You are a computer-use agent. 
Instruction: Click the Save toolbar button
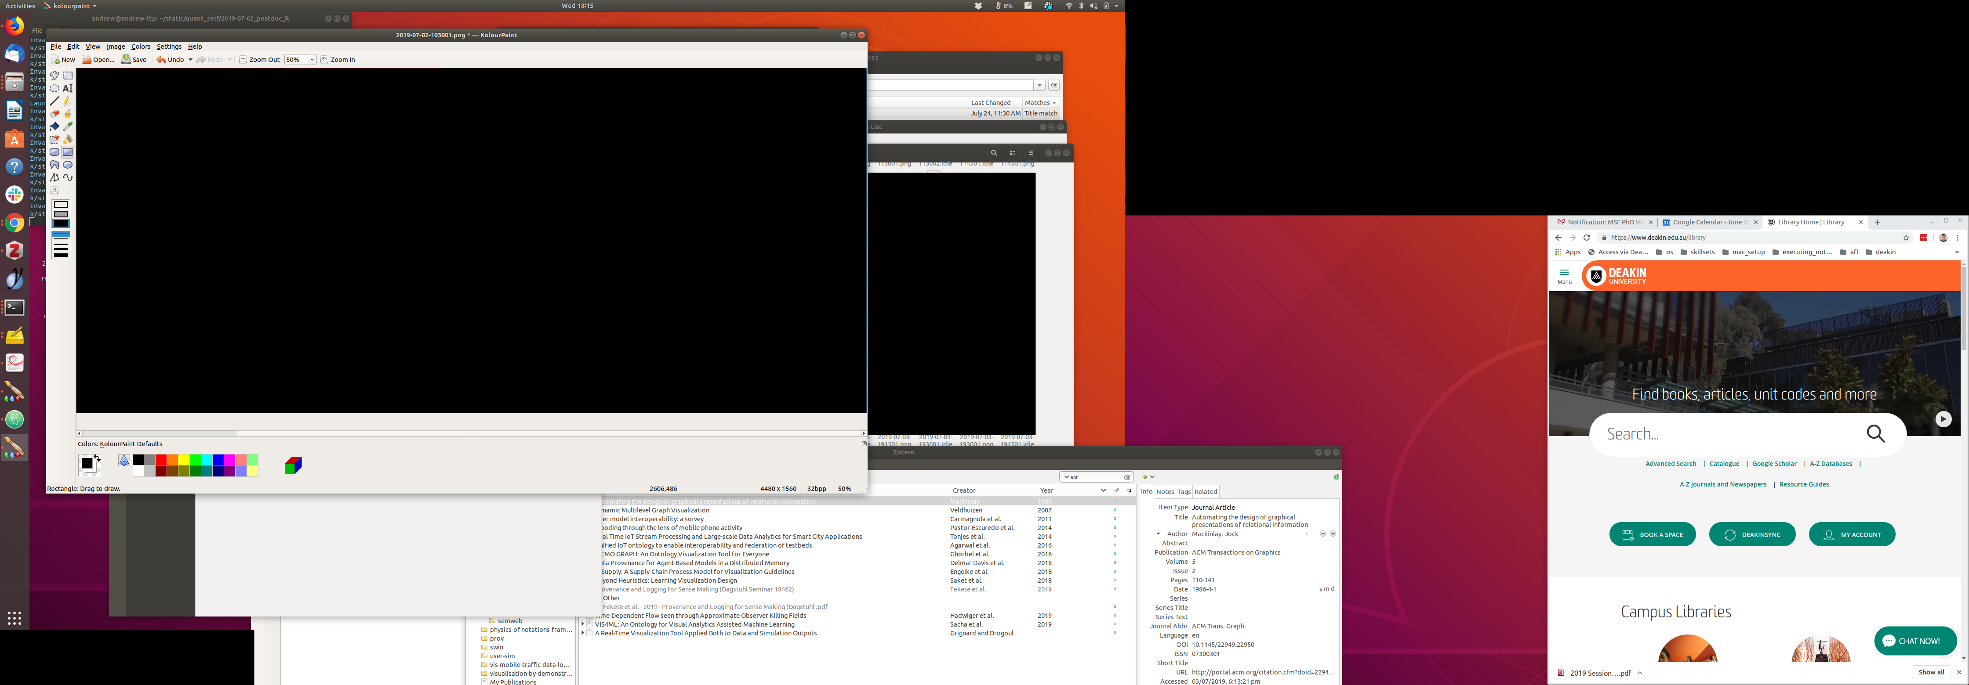pos(134,60)
